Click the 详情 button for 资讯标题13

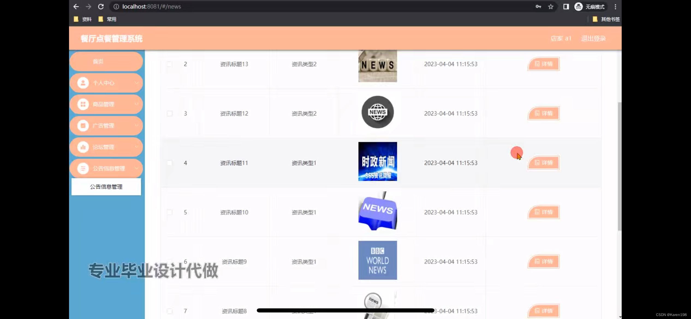(x=543, y=64)
